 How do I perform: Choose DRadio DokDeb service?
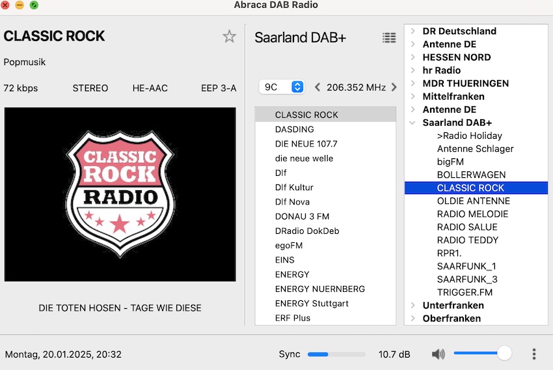pos(325,231)
